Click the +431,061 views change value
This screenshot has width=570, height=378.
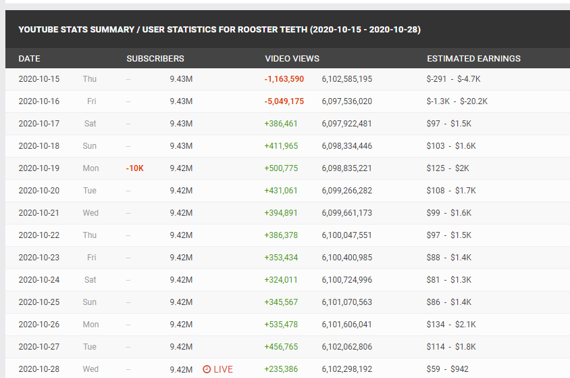click(281, 191)
